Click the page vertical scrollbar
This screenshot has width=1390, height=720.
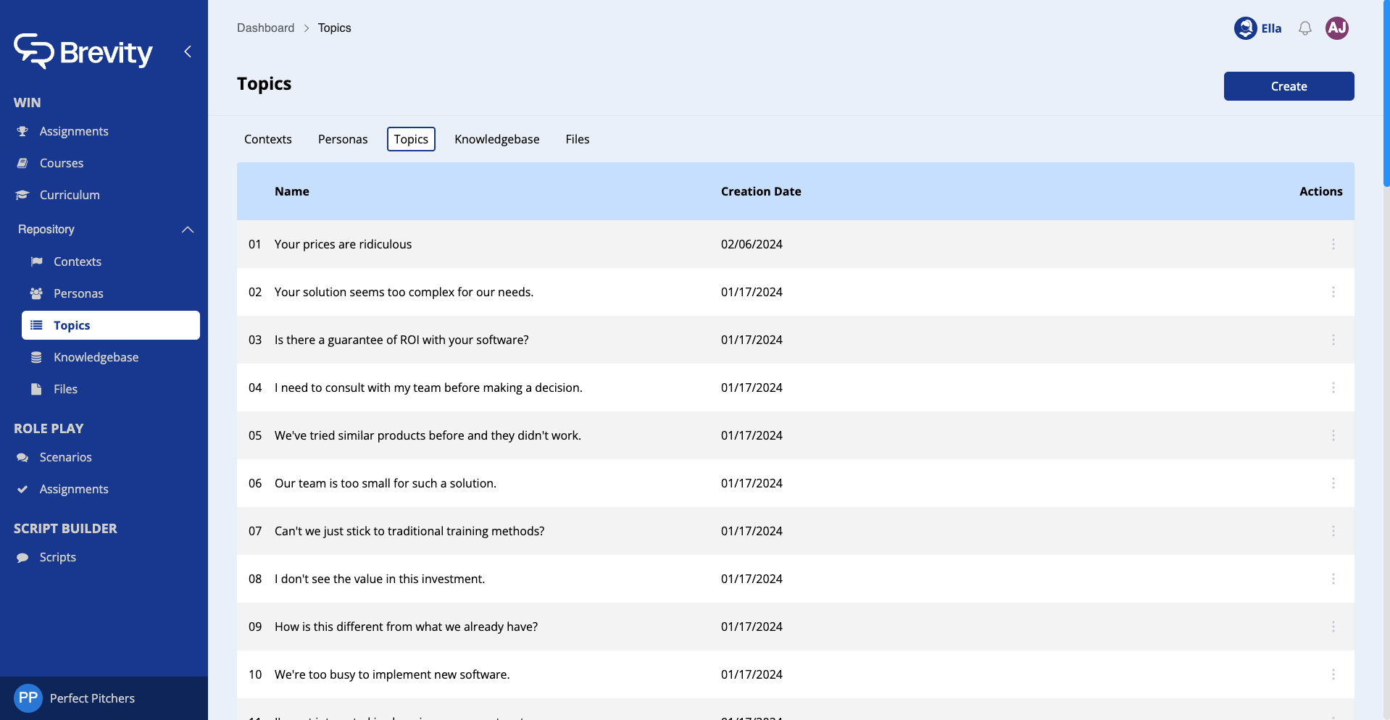[x=1386, y=94]
